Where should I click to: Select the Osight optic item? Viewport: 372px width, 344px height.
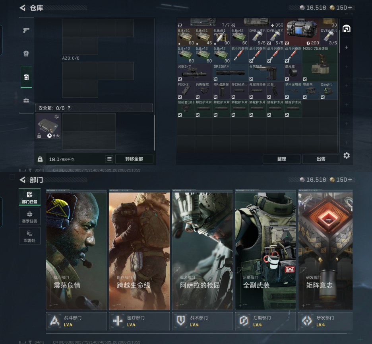tap(329, 90)
